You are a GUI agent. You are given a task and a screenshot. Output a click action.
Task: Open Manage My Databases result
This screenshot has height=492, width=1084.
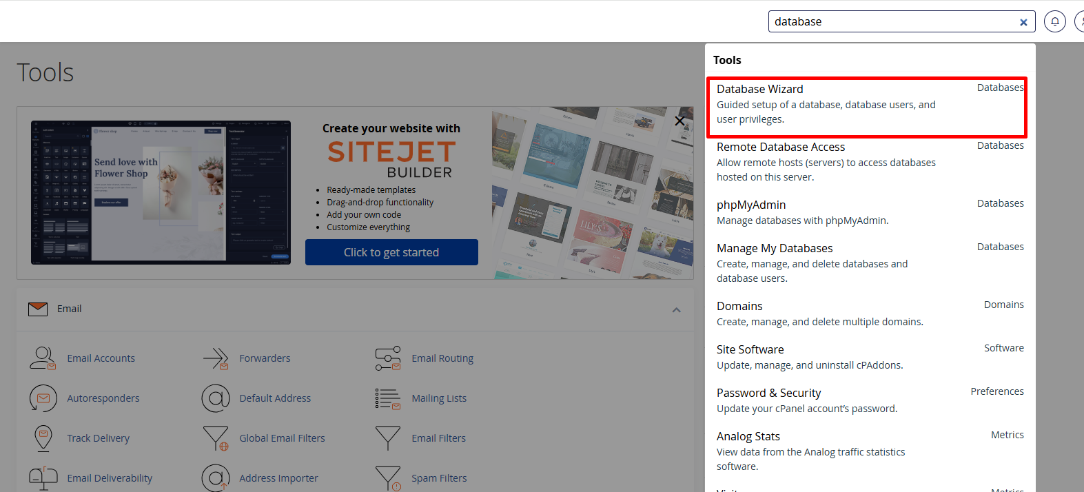(774, 248)
